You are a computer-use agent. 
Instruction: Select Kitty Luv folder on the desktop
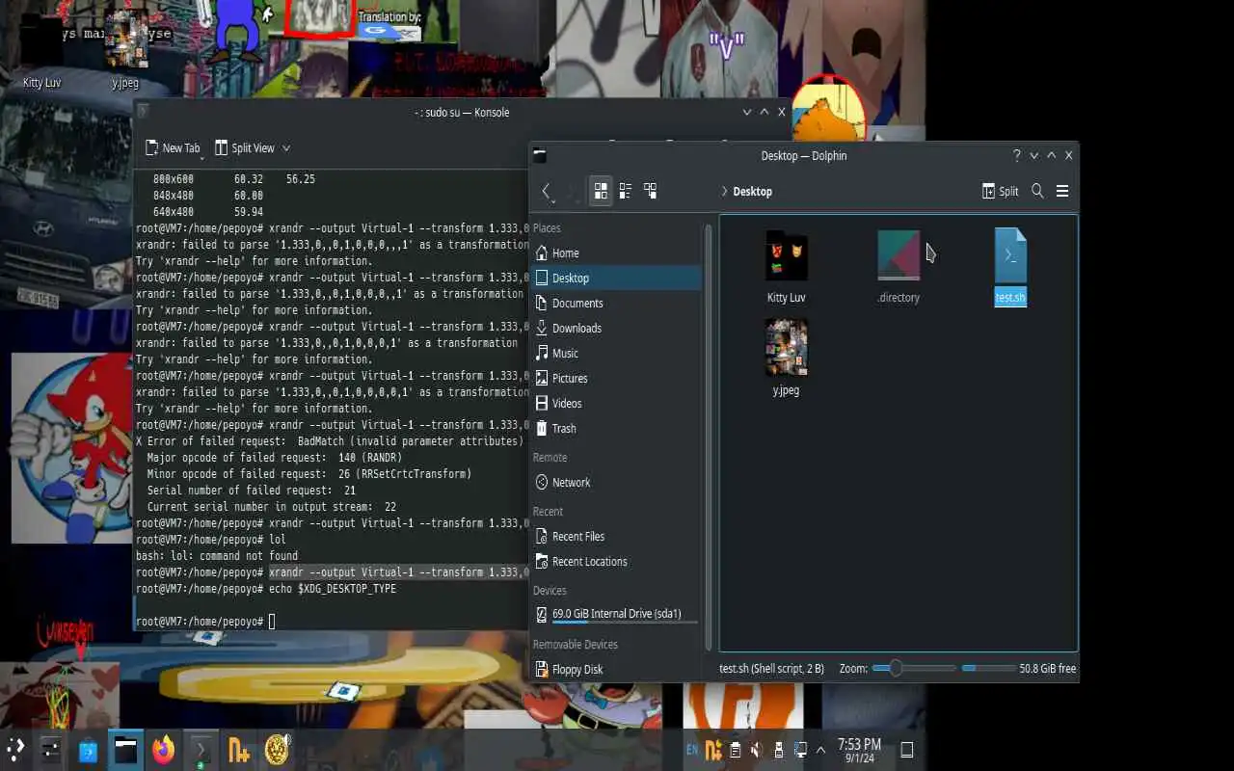41,52
